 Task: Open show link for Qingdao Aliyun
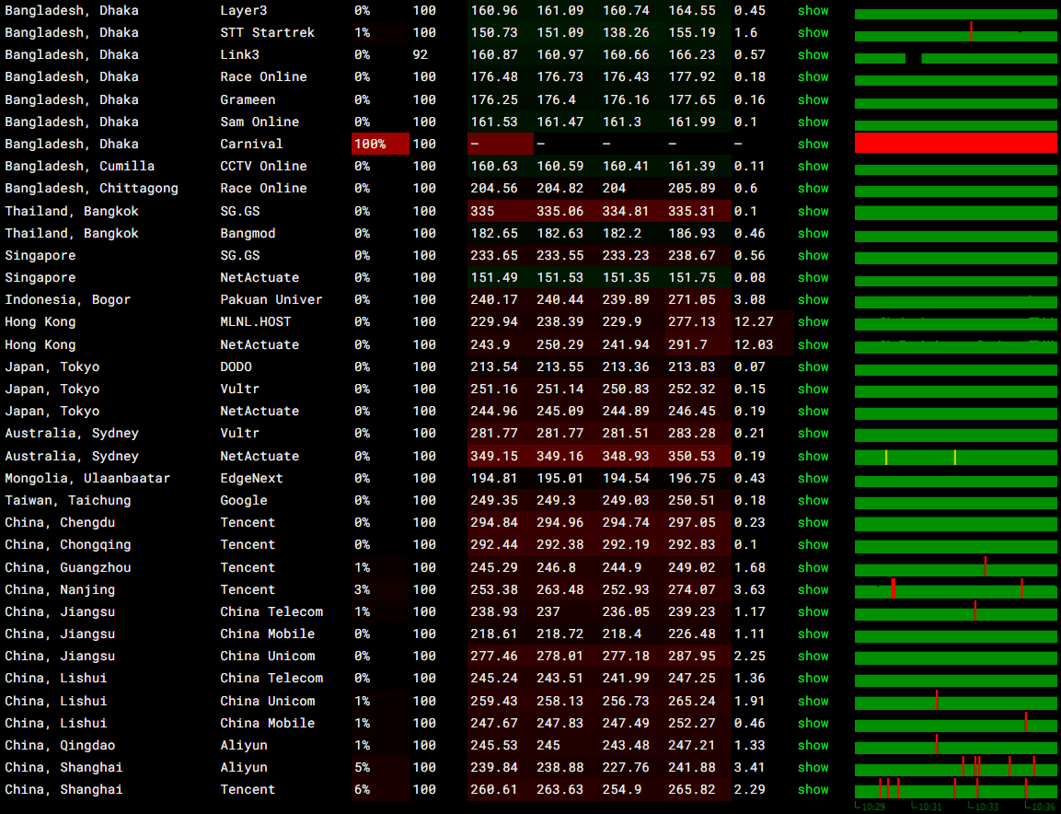pos(813,746)
